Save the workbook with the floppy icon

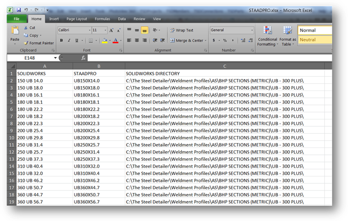pyautogui.click(x=19, y=10)
